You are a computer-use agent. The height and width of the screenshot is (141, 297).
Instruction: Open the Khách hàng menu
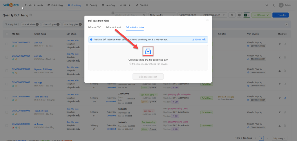coord(55,5)
